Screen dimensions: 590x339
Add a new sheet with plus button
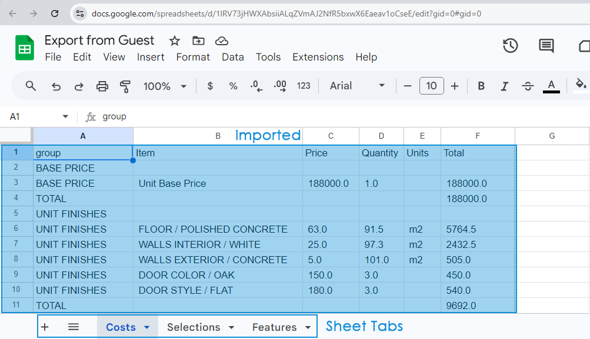(x=45, y=327)
